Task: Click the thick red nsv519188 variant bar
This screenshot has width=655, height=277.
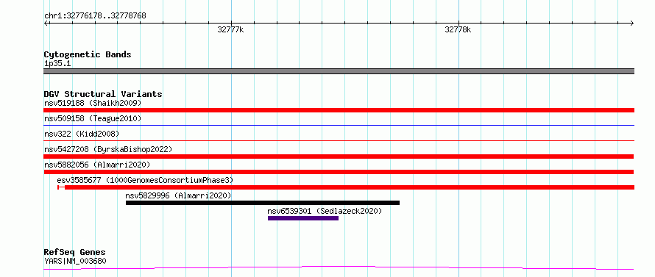Action: pyautogui.click(x=339, y=110)
